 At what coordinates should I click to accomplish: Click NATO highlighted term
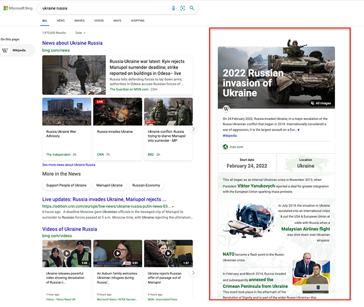pos(228,254)
